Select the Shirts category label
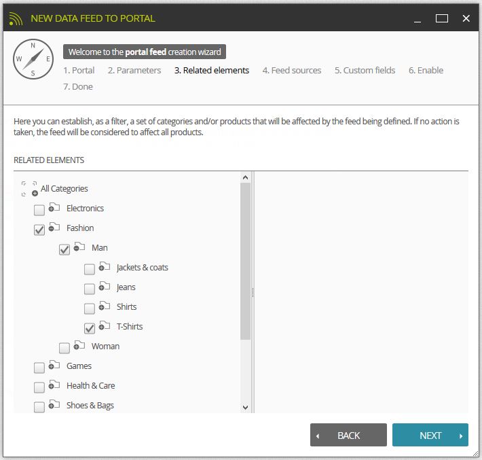 click(x=127, y=306)
